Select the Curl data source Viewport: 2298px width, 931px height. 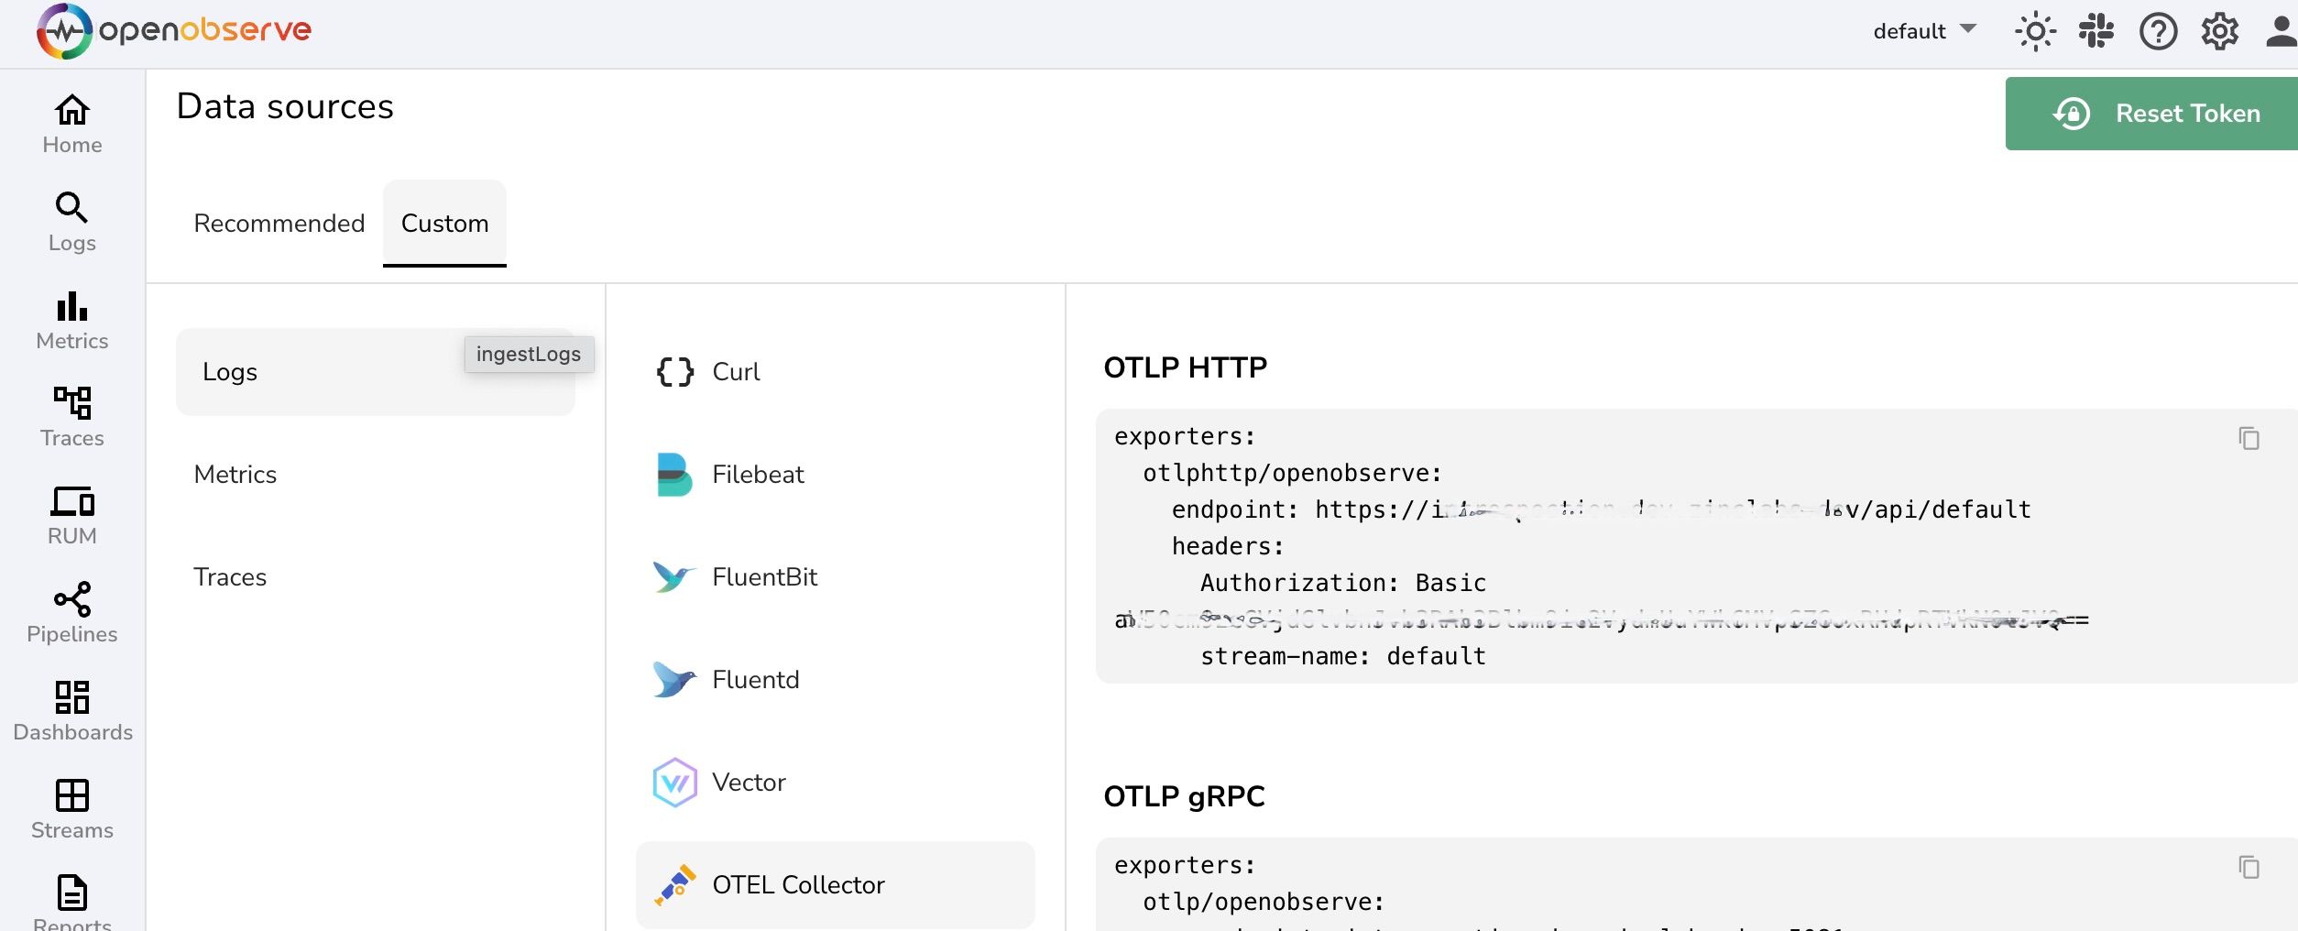(x=735, y=372)
